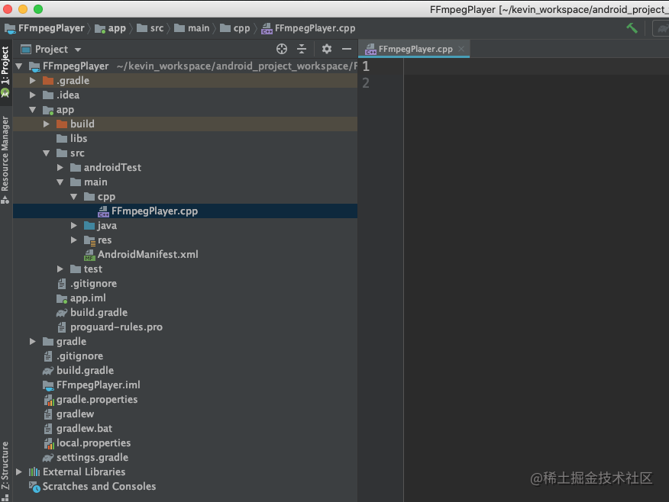
Task: Click the macOS green fullscreen button
Action: point(38,9)
